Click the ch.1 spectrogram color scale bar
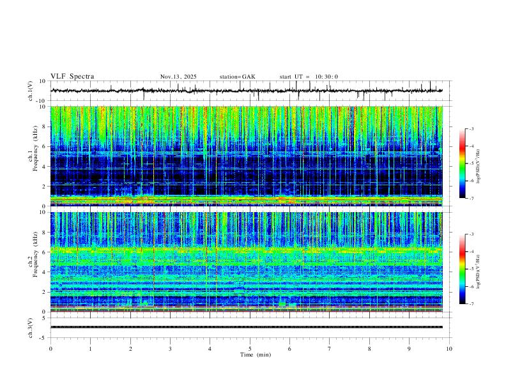 [x=463, y=164]
